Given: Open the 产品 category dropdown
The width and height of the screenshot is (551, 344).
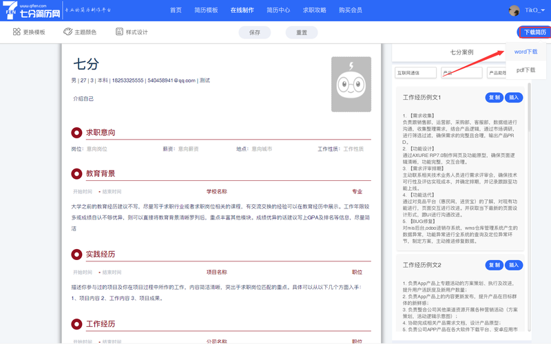Looking at the screenshot, I should [461, 73].
